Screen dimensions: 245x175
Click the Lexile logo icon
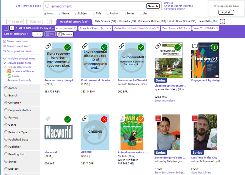(10, 76)
